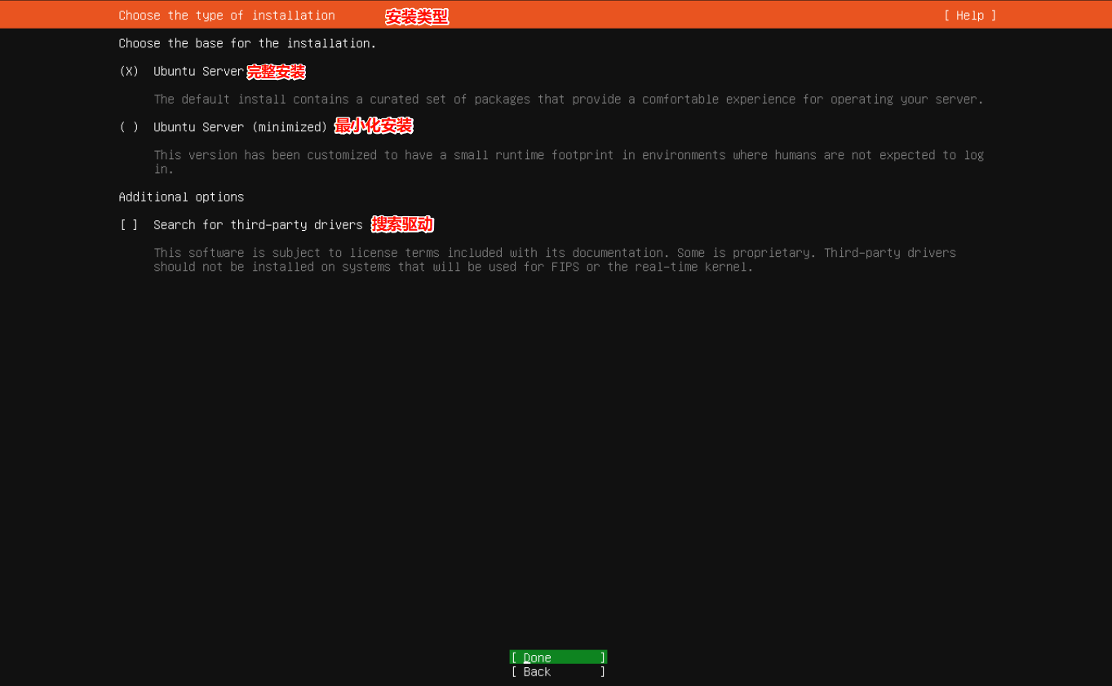Click the 'Ubuntu Server' option label

pos(198,72)
